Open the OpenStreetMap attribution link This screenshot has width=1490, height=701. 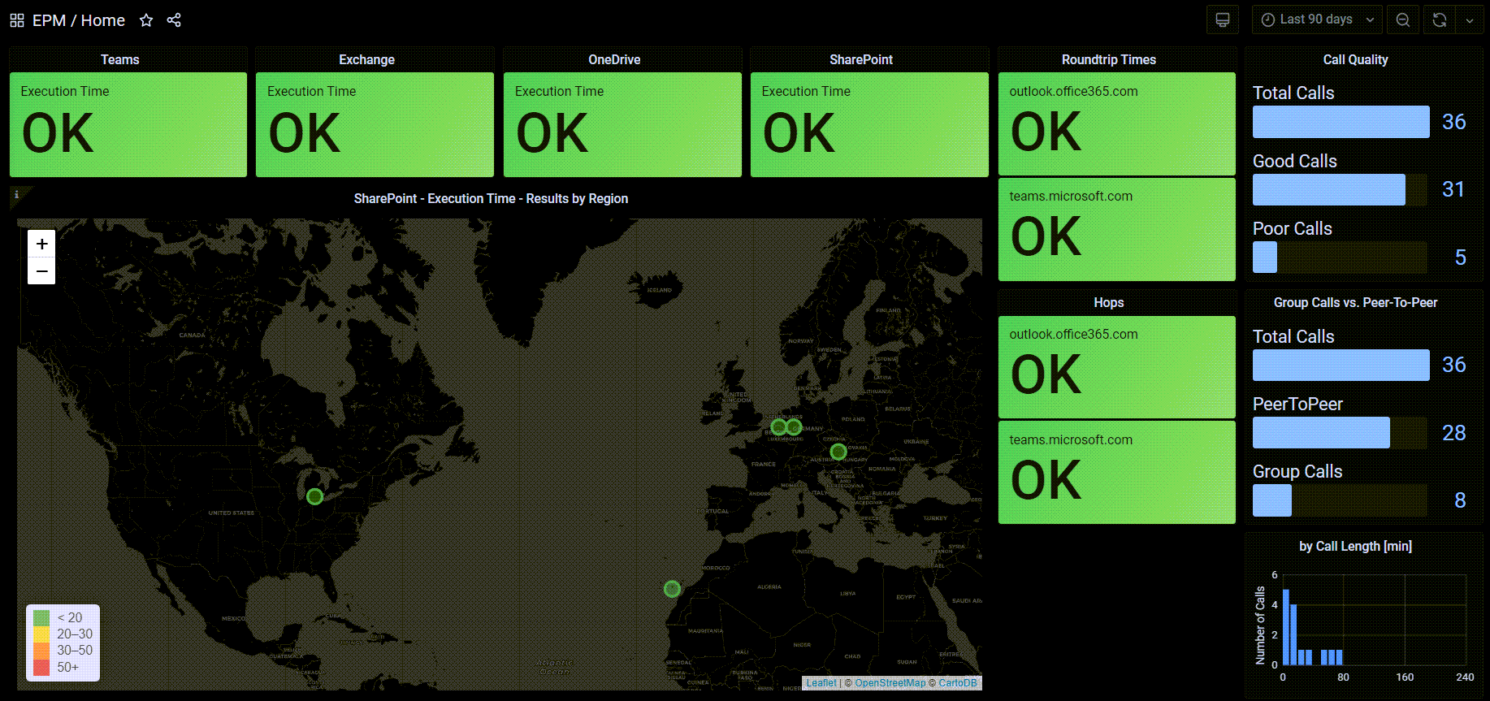(890, 683)
